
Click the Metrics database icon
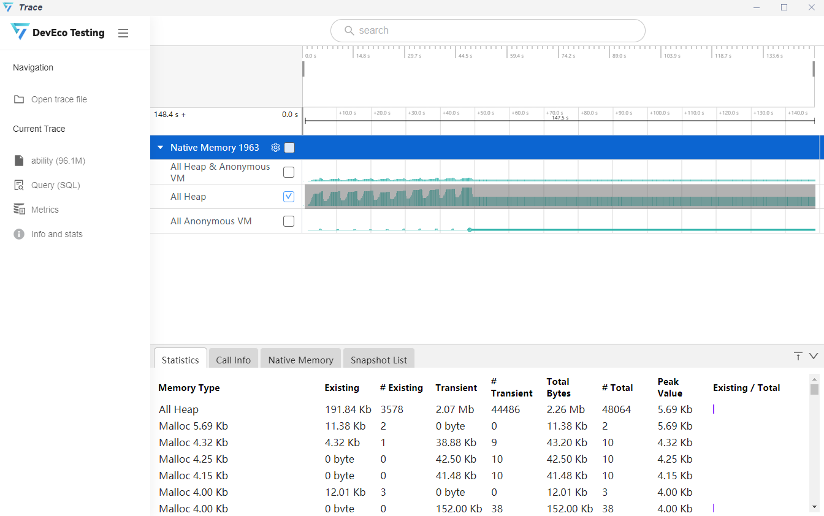(19, 210)
